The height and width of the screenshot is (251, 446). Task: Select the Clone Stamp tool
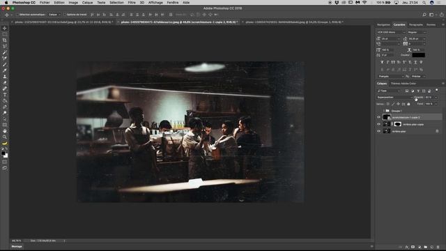(x=5, y=76)
